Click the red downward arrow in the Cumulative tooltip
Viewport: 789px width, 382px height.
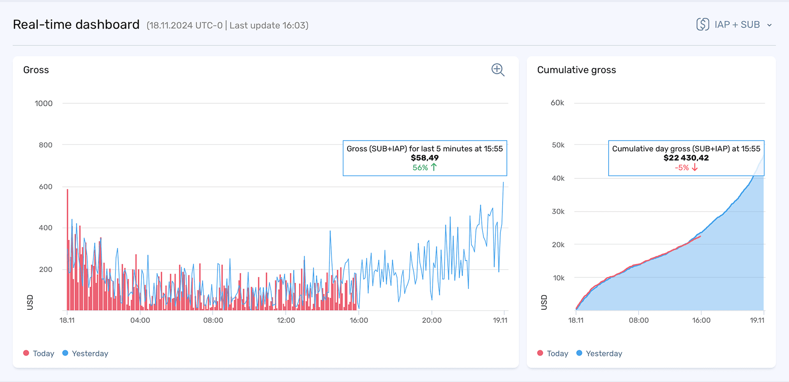point(694,167)
